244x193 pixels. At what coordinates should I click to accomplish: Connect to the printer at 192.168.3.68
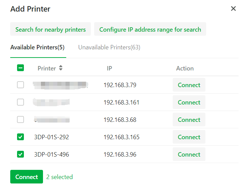pos(189,119)
